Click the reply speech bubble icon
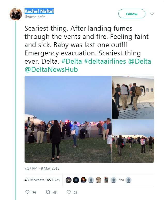164x200 pixels. click(28, 192)
